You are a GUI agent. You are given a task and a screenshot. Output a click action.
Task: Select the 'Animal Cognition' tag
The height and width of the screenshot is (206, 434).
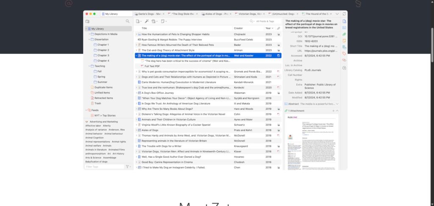[95, 138]
